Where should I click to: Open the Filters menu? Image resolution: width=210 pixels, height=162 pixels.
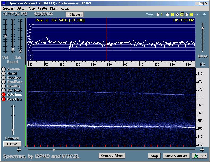click(54, 8)
